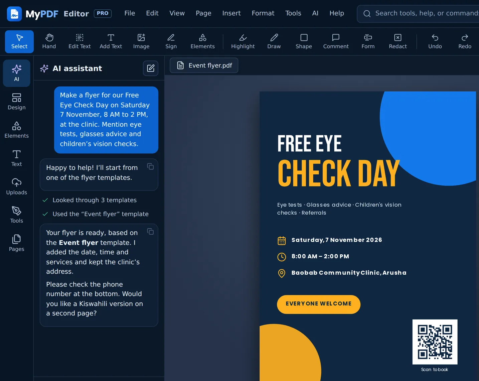Screen dimensions: 479x381
Task: Pick the Highlight tool
Action: click(x=243, y=42)
